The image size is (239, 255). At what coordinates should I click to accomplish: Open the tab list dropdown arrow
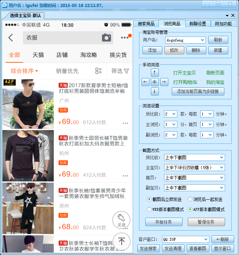pyautogui.click(x=227, y=16)
